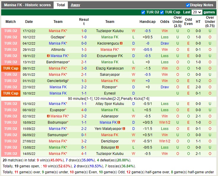This screenshot has width=218, height=176.
Task: Open Eyupspor team link
Action: pyautogui.click(x=58, y=110)
